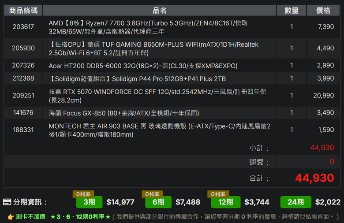Click the price 7,390
This screenshot has width=344, height=223.
pyautogui.click(x=326, y=27)
